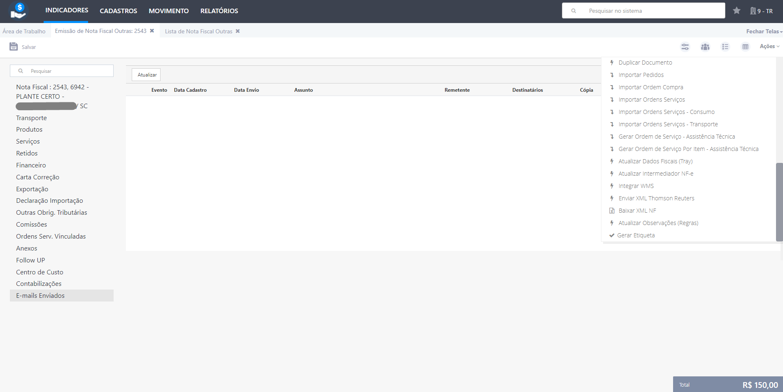
Task: Click the checkmark icon beside Gerar Etiqueta
Action: 612,235
